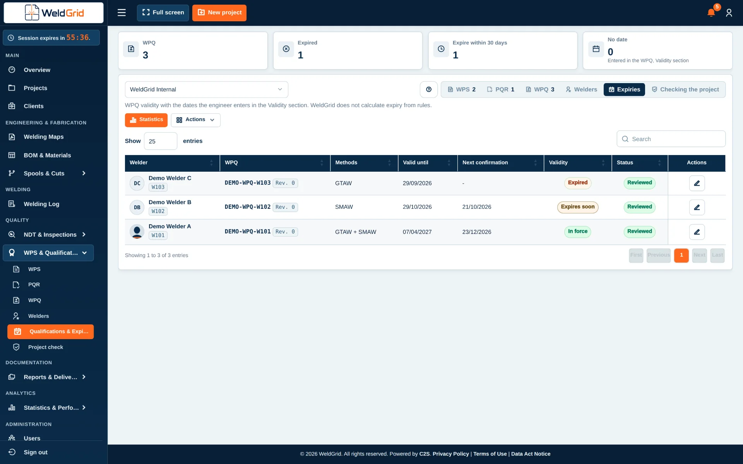Switch to the PQR 1 tab

[500, 90]
